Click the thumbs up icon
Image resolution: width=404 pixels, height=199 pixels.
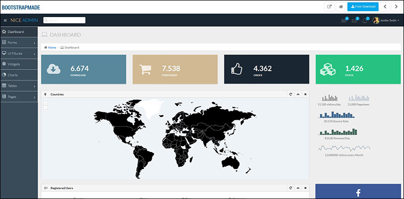click(x=236, y=69)
